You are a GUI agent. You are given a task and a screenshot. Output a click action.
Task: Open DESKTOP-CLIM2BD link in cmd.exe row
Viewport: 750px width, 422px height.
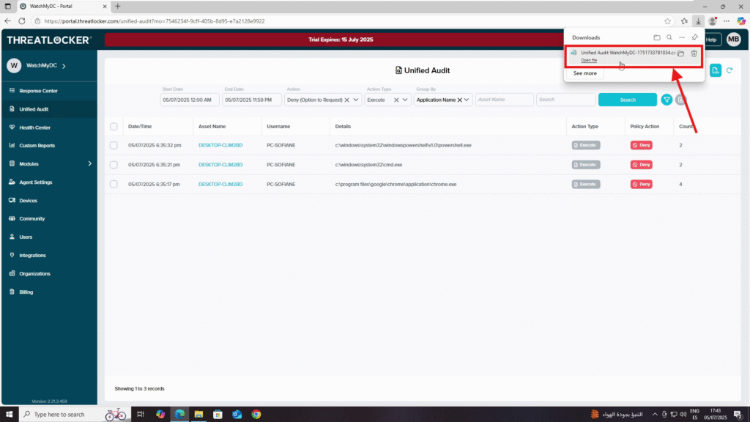(220, 165)
